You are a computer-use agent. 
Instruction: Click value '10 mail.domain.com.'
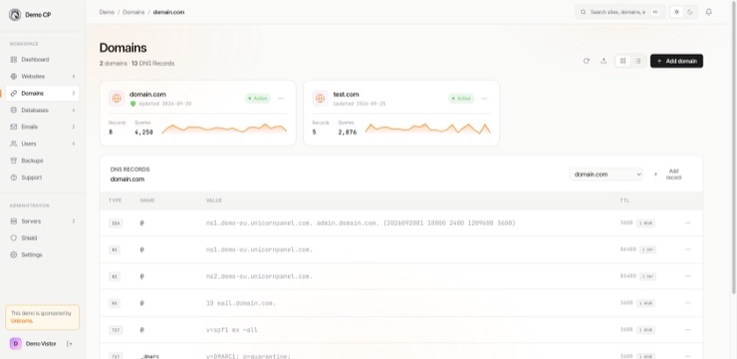[241, 303]
